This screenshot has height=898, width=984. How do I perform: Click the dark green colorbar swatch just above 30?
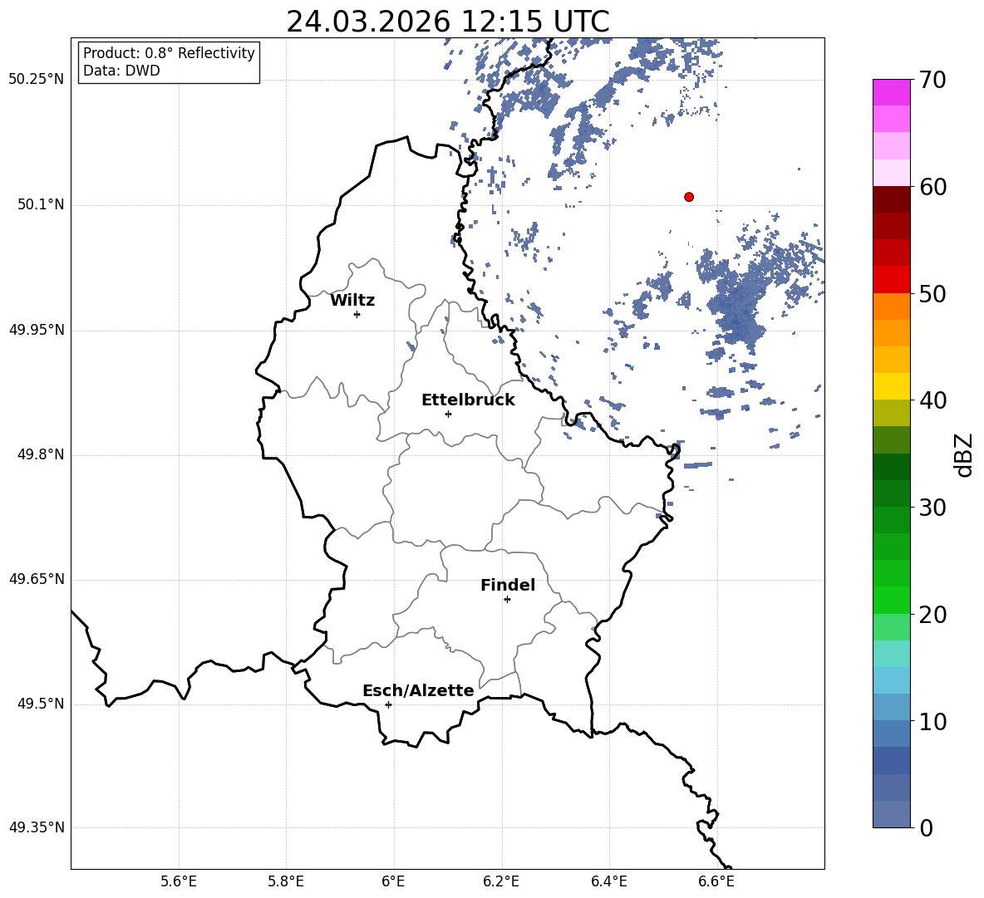pyautogui.click(x=892, y=493)
